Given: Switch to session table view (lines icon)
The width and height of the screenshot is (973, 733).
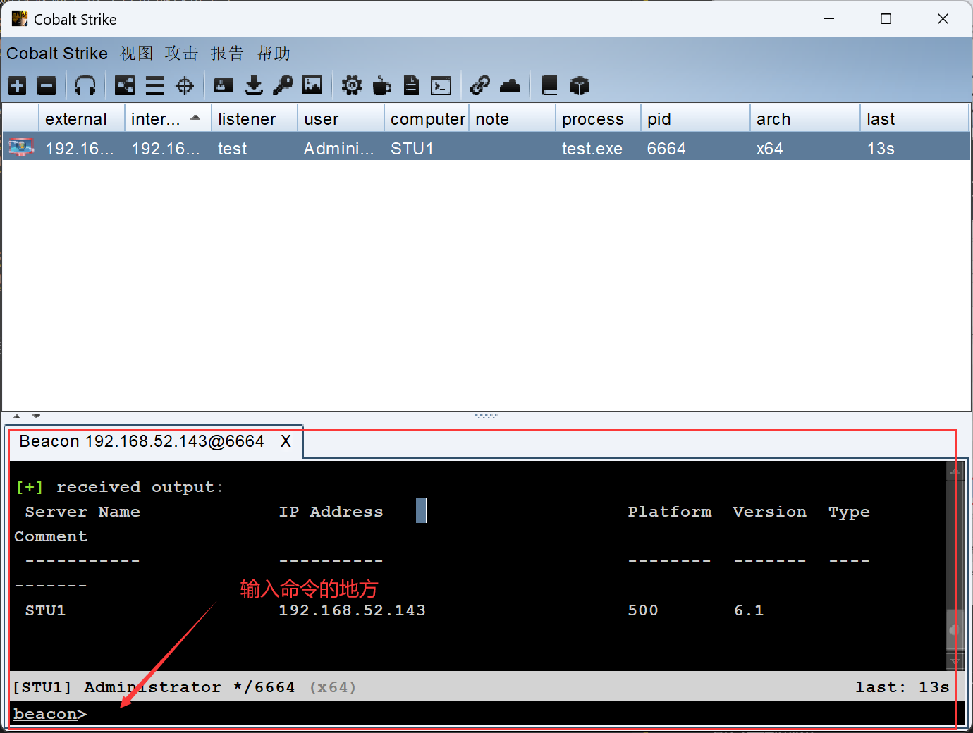Looking at the screenshot, I should click(x=155, y=86).
